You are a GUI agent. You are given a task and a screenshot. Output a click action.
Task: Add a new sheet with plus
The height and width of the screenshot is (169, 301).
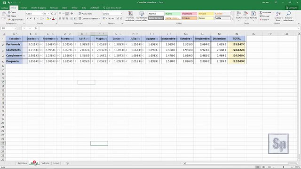(x=67, y=163)
